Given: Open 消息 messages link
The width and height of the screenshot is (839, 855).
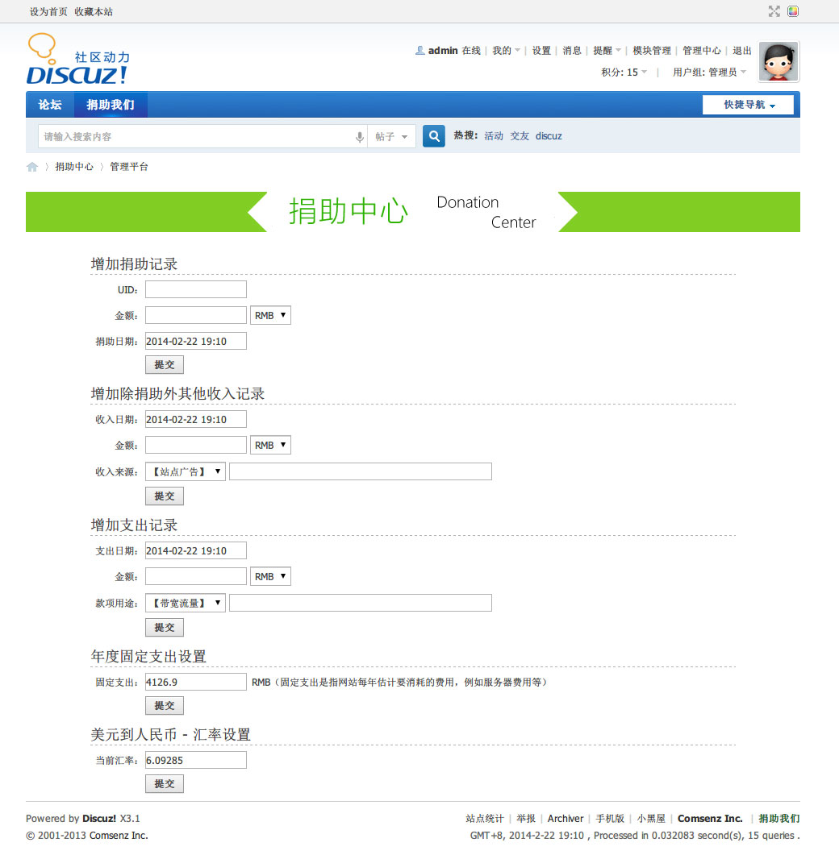Looking at the screenshot, I should pos(572,51).
